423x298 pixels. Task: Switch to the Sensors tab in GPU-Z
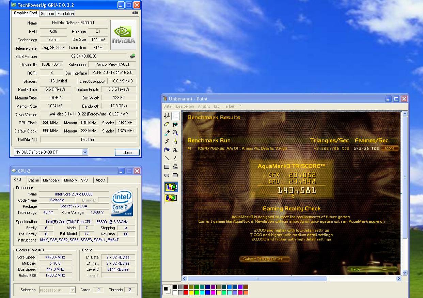(47, 13)
